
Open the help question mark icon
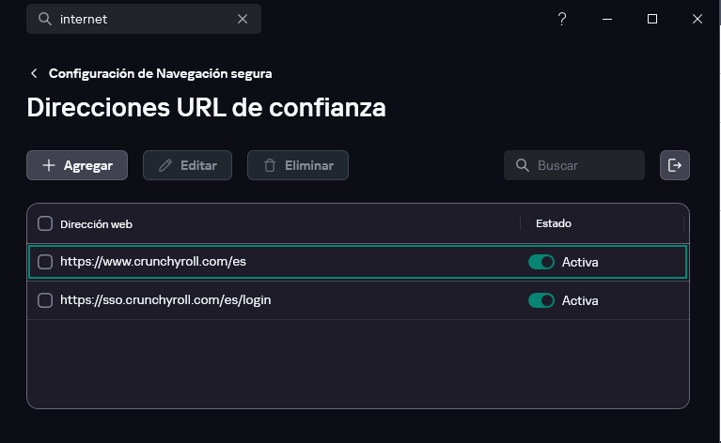(562, 19)
